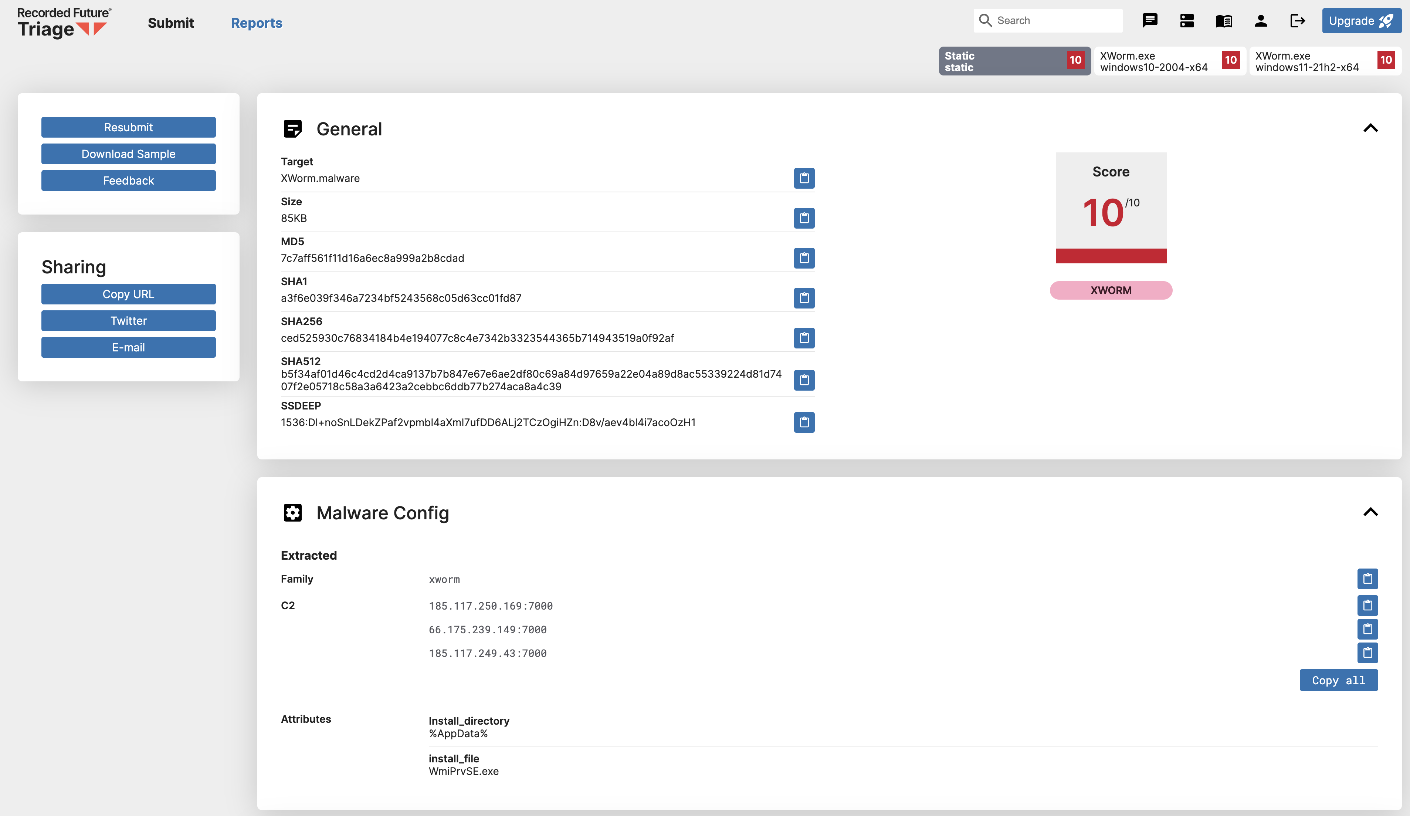Copy the SHA256 hash value

tap(804, 338)
